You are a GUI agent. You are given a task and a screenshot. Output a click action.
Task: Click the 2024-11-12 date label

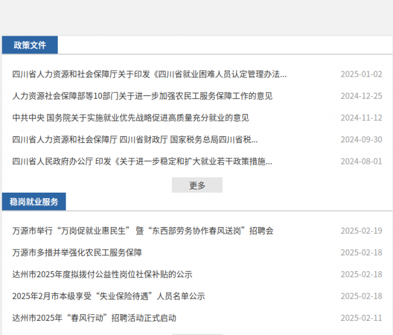(361, 118)
